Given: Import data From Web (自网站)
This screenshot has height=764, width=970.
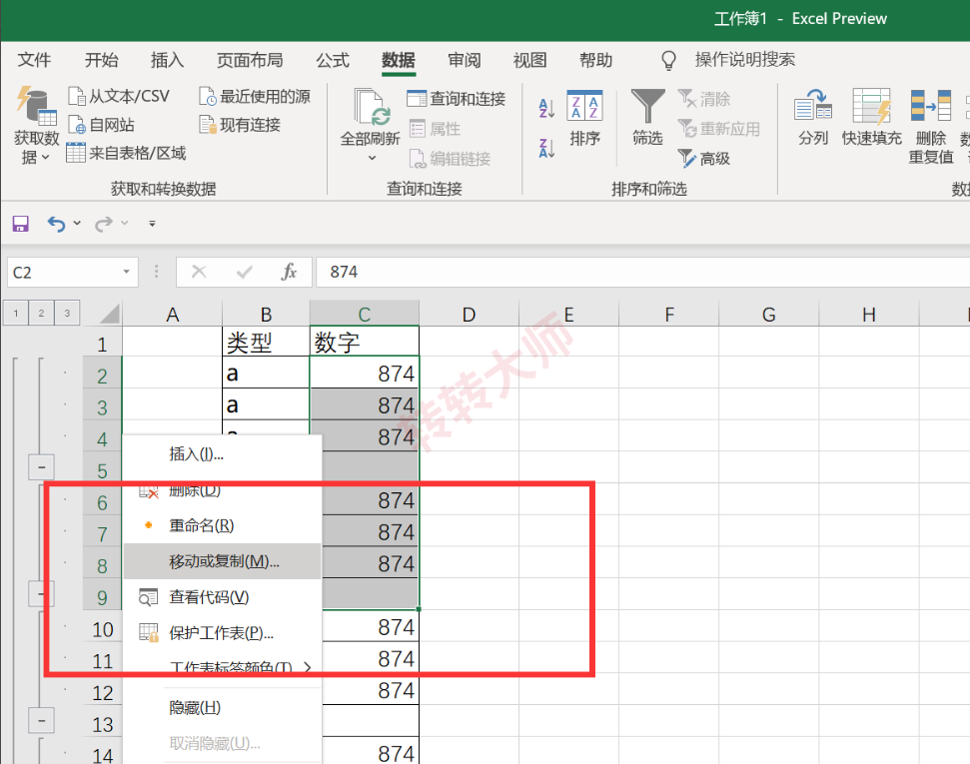Looking at the screenshot, I should (x=102, y=125).
